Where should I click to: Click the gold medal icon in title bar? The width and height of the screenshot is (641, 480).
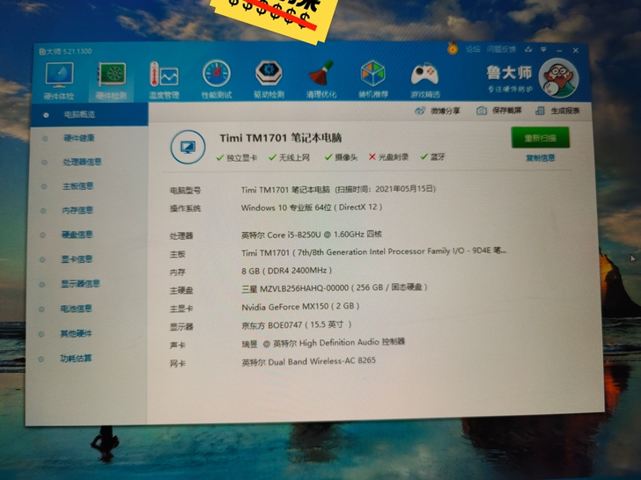coord(453,49)
